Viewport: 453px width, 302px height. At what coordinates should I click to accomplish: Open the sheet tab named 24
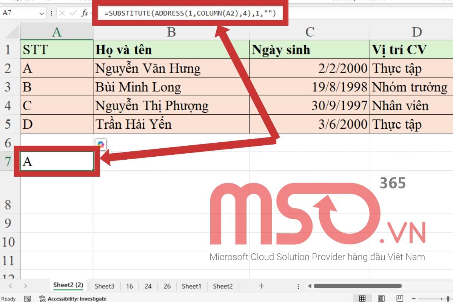pyautogui.click(x=148, y=286)
